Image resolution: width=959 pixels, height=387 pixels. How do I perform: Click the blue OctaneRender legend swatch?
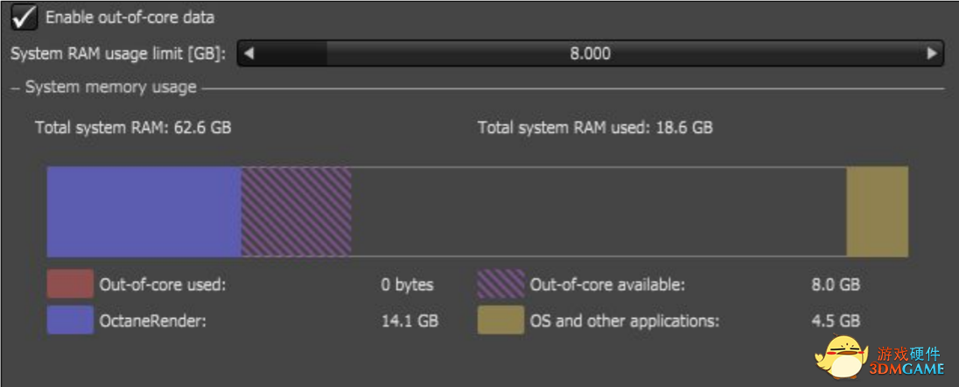click(70, 320)
